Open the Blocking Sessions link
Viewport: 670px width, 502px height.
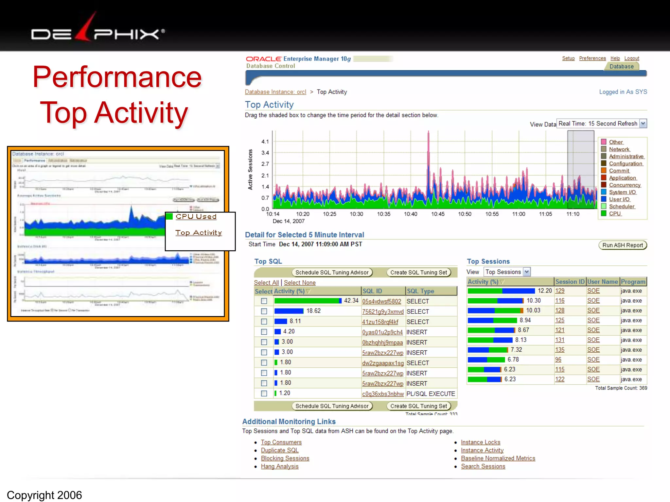pos(285,458)
